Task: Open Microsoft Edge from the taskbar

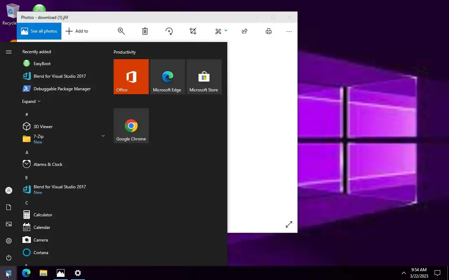Action: pyautogui.click(x=26, y=273)
